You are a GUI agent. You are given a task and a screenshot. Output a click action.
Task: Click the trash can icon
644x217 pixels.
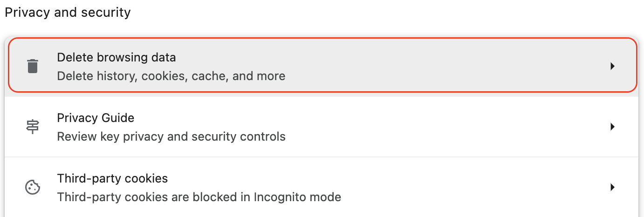(32, 66)
